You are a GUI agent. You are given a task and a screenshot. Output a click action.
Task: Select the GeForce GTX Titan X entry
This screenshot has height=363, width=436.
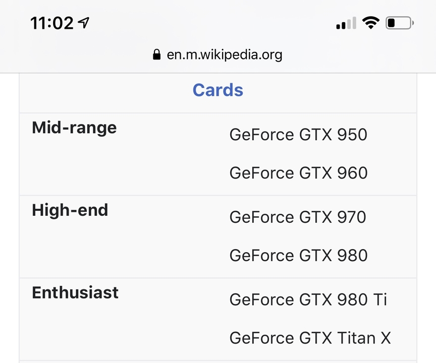click(x=310, y=338)
